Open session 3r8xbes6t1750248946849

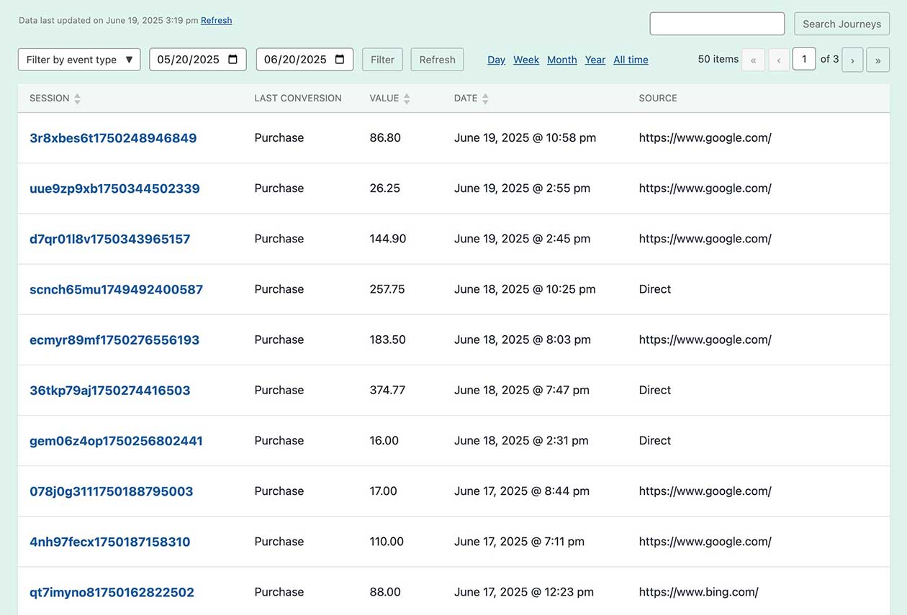pyautogui.click(x=113, y=138)
